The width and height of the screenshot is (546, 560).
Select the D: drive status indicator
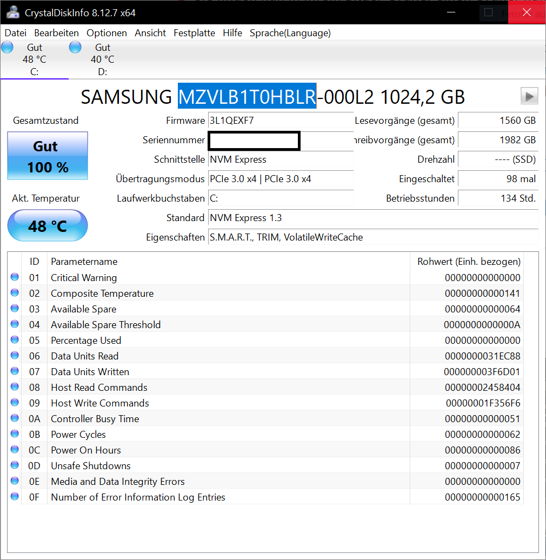[75, 47]
